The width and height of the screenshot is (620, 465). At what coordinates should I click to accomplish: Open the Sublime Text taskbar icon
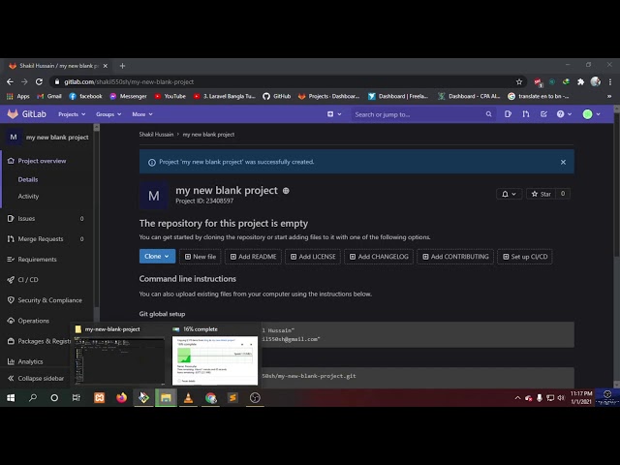click(232, 398)
